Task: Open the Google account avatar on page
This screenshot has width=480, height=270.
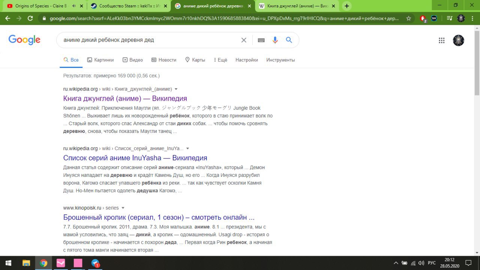Action: pyautogui.click(x=459, y=41)
